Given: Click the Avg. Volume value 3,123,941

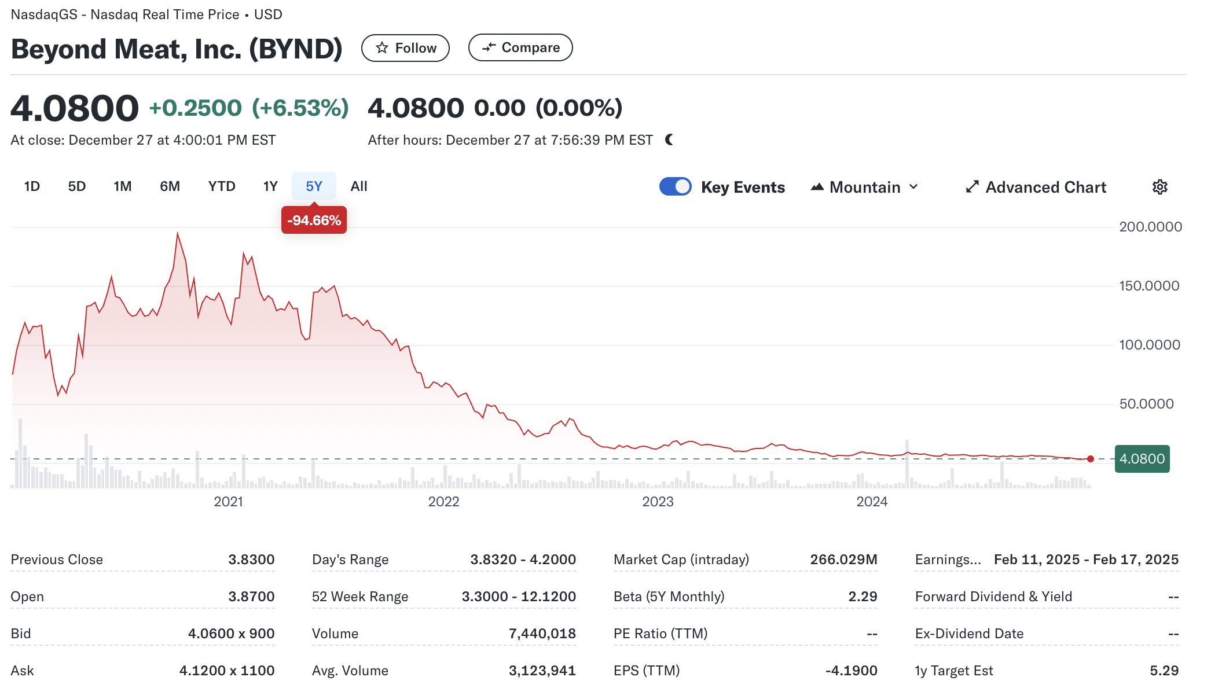Looking at the screenshot, I should [542, 671].
